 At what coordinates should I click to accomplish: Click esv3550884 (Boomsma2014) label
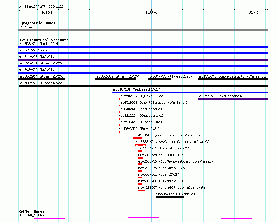tap(161, 155)
